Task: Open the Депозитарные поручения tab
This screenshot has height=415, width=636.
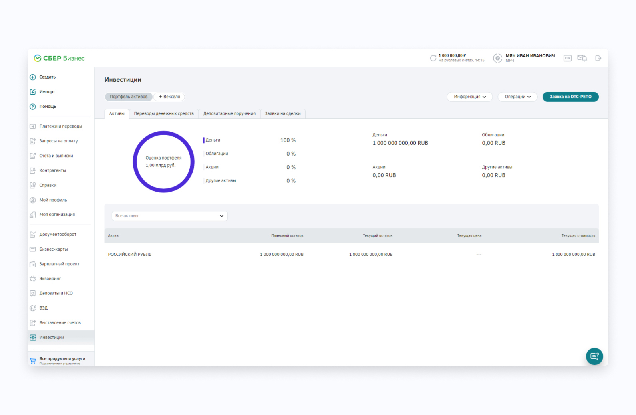Action: click(x=229, y=114)
